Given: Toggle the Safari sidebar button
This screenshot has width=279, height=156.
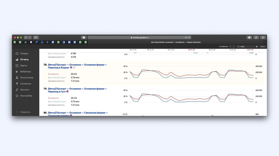Looking at the screenshot, I should (36, 37).
